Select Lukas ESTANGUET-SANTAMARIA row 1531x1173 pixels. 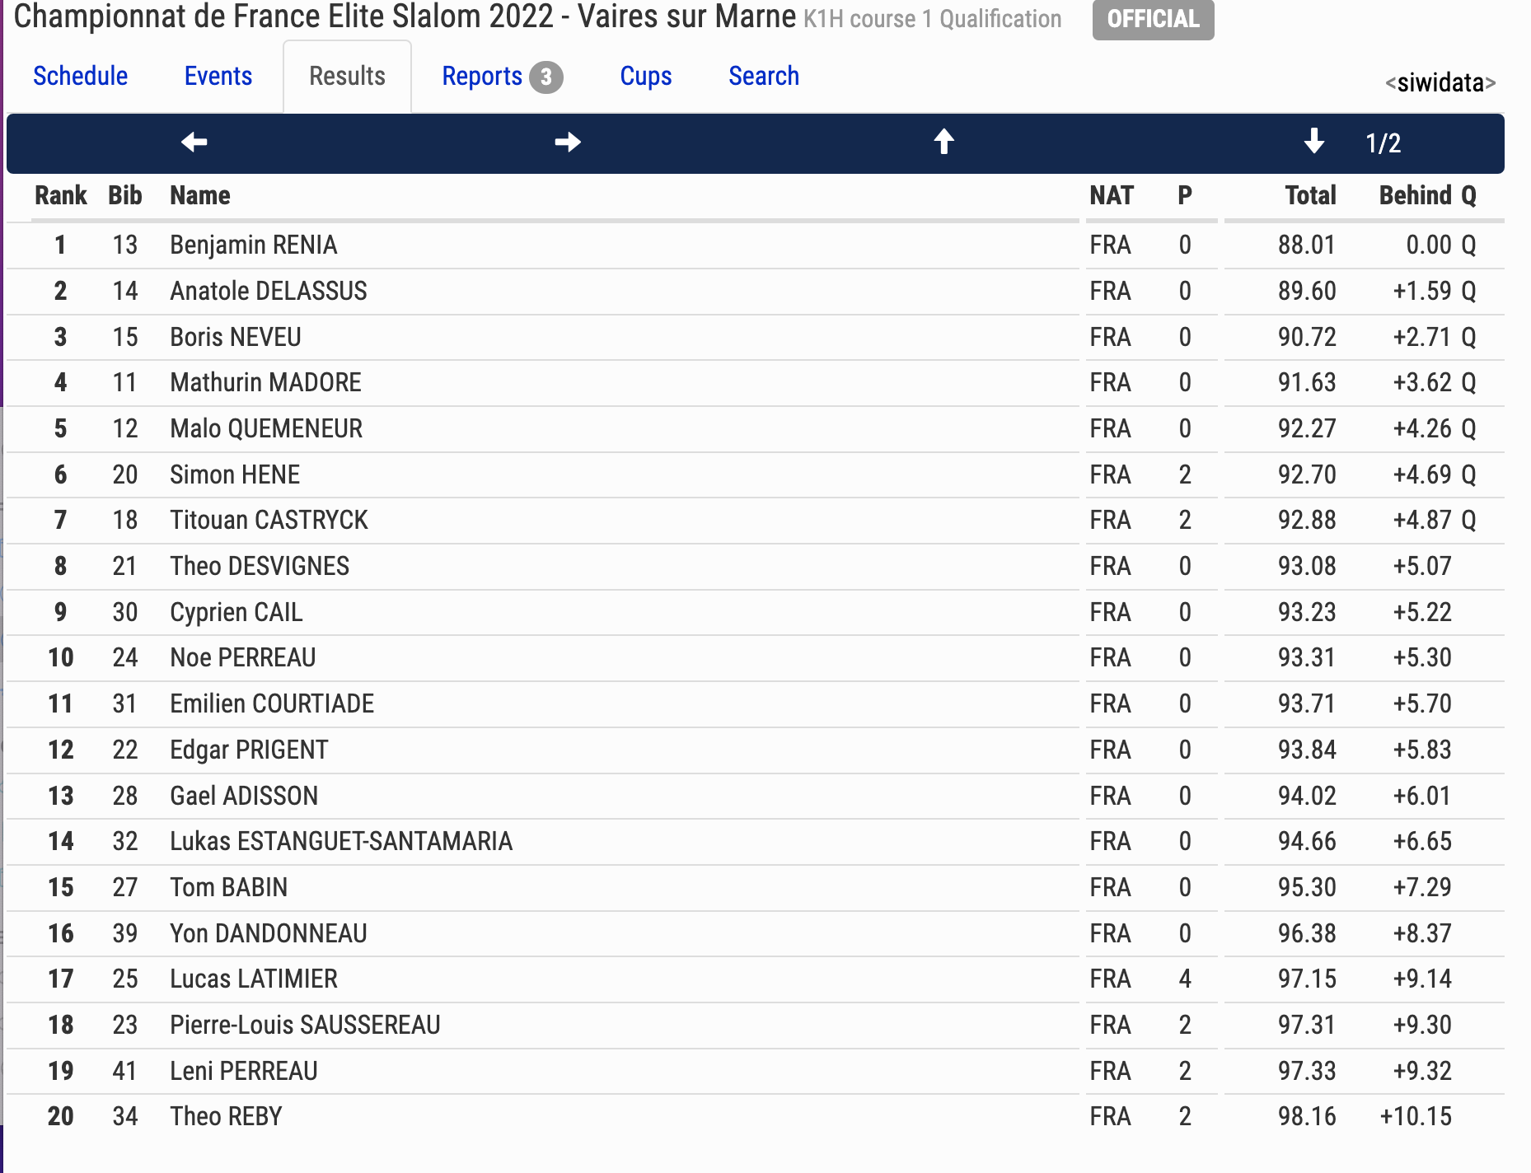click(x=756, y=842)
